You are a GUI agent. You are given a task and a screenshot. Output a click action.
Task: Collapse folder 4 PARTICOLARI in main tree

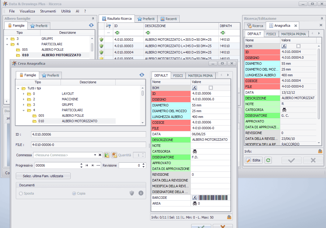(x=7, y=44)
